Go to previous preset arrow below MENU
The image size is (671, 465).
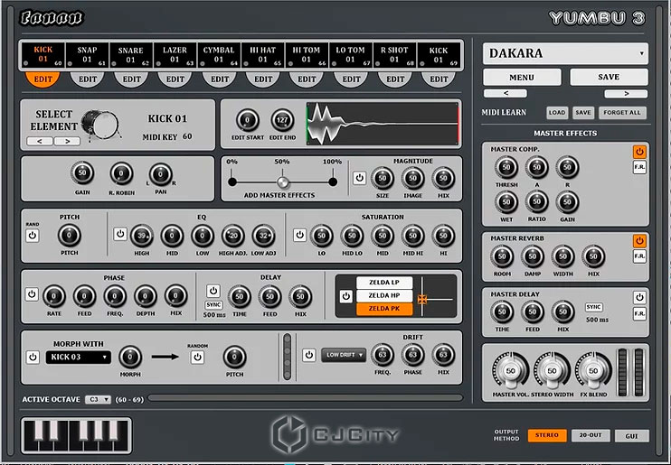click(506, 93)
